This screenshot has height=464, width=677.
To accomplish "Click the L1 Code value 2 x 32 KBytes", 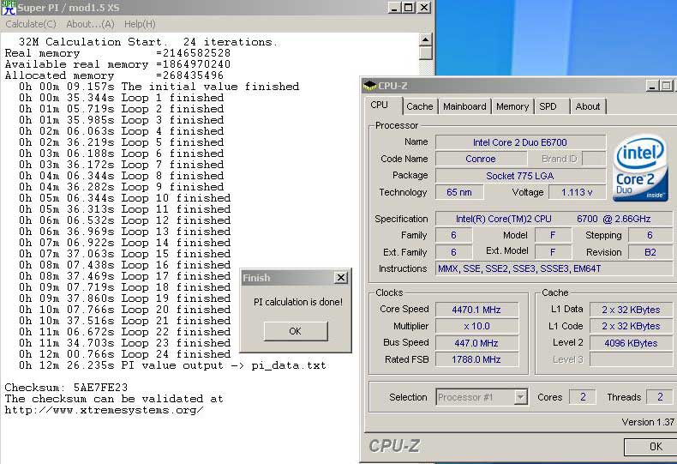I will pos(631,326).
